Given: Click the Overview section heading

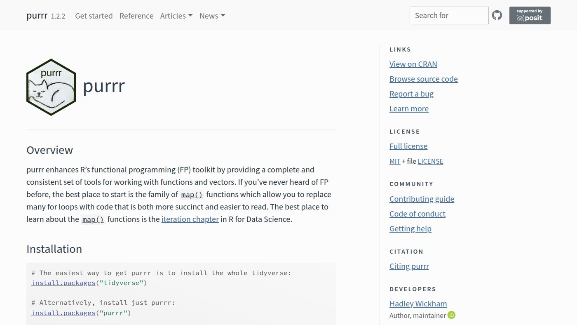Looking at the screenshot, I should click(49, 150).
